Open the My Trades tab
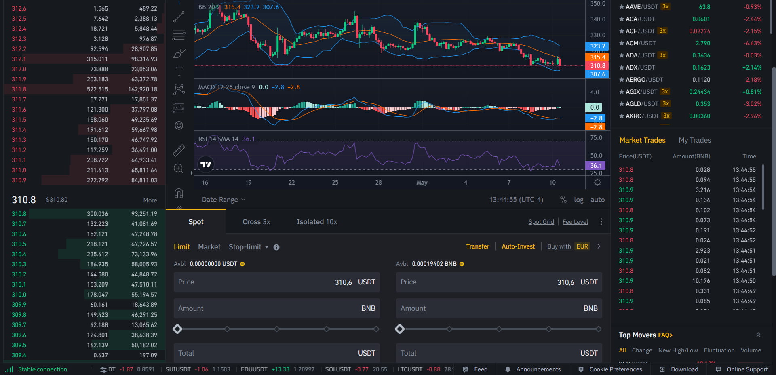 point(695,140)
